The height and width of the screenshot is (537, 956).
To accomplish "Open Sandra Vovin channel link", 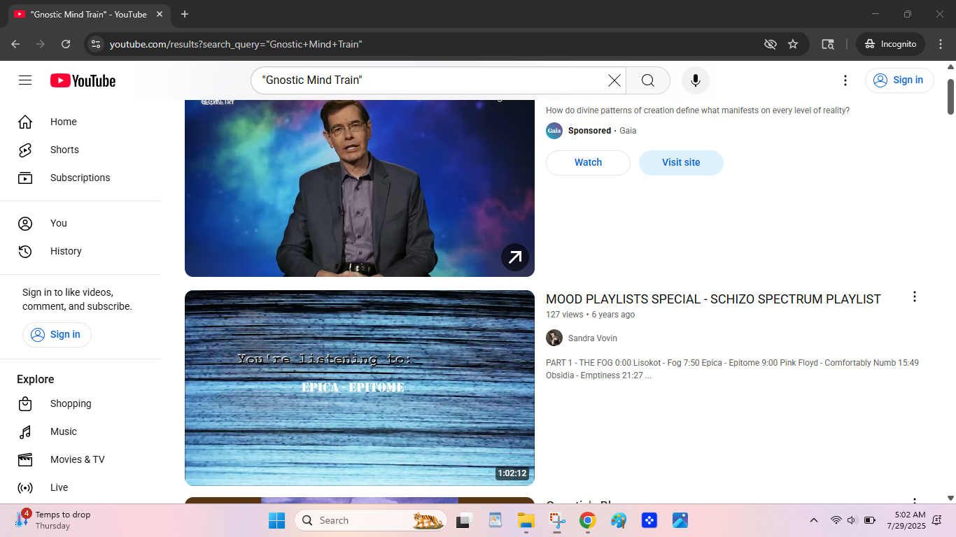I will (x=593, y=338).
